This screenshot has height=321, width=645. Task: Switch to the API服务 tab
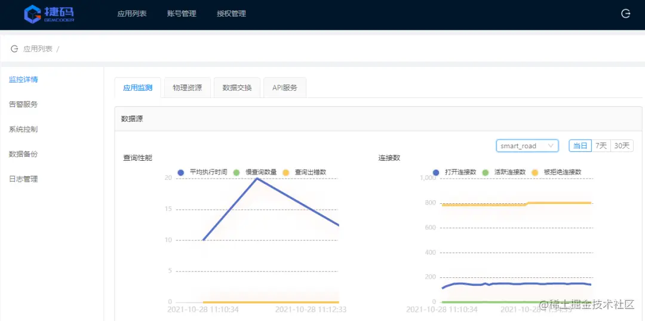click(x=285, y=88)
